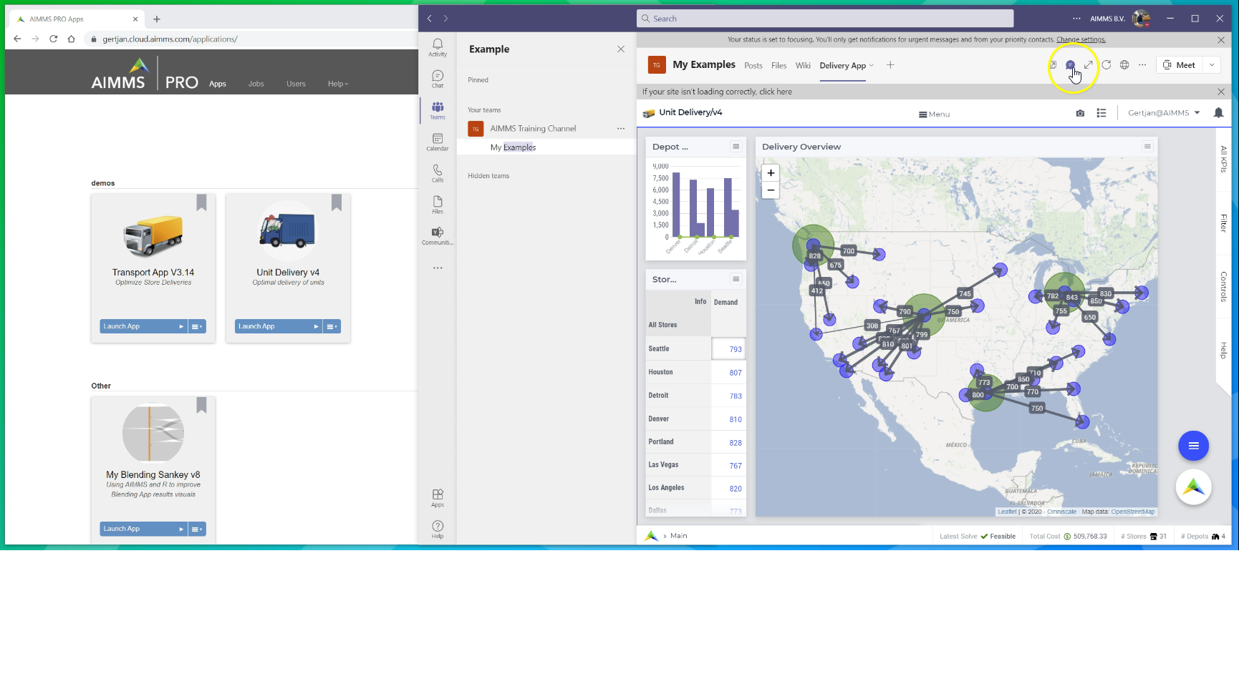Viewport: 1239px width, 674px height.
Task: Expand the Delivery App tab dropdown
Action: tap(871, 65)
